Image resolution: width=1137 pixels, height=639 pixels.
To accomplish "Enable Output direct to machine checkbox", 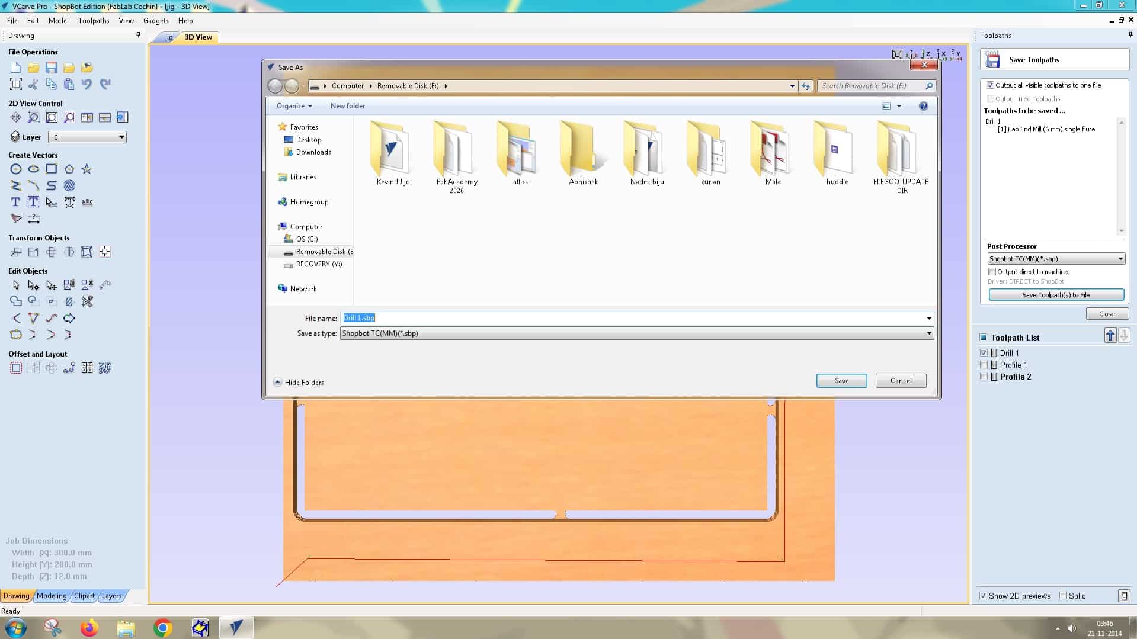I will [992, 272].
